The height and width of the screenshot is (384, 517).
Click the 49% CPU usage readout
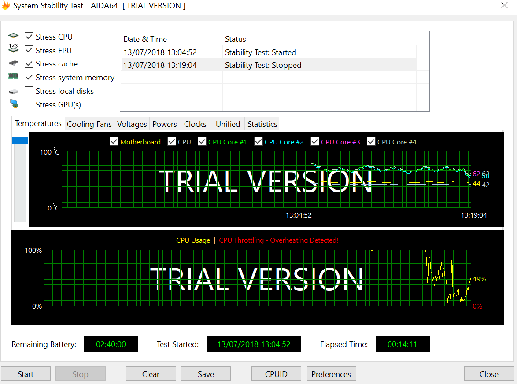[479, 279]
